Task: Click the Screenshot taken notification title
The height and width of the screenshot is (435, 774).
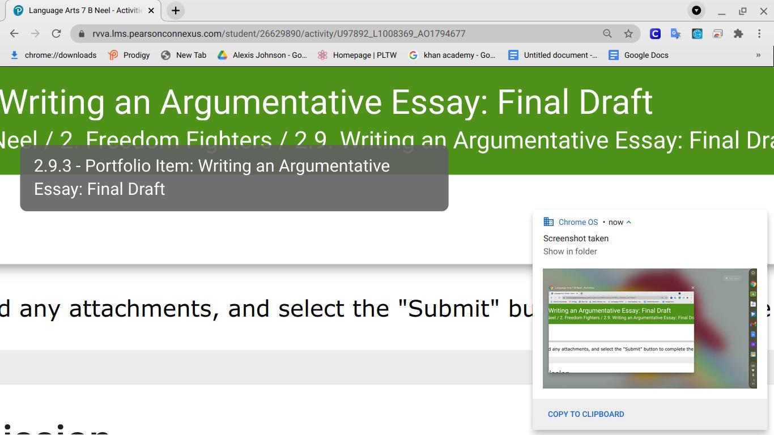Action: pyautogui.click(x=576, y=238)
